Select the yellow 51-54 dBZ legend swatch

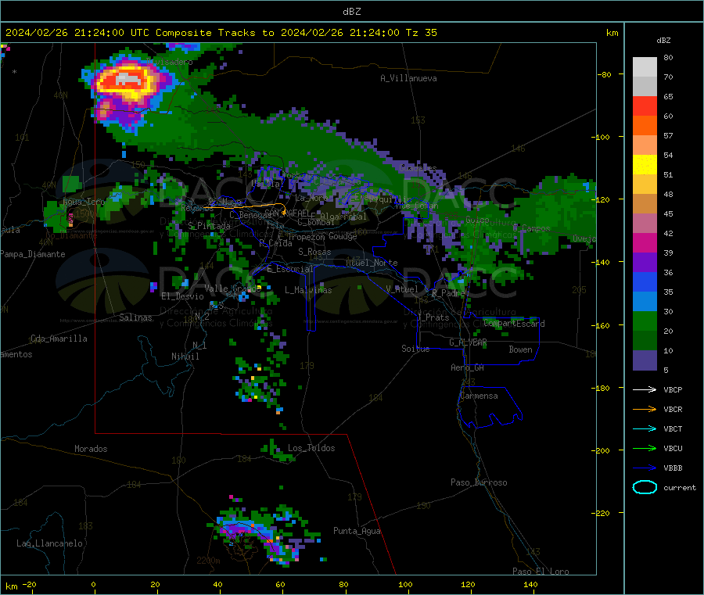[x=645, y=165]
